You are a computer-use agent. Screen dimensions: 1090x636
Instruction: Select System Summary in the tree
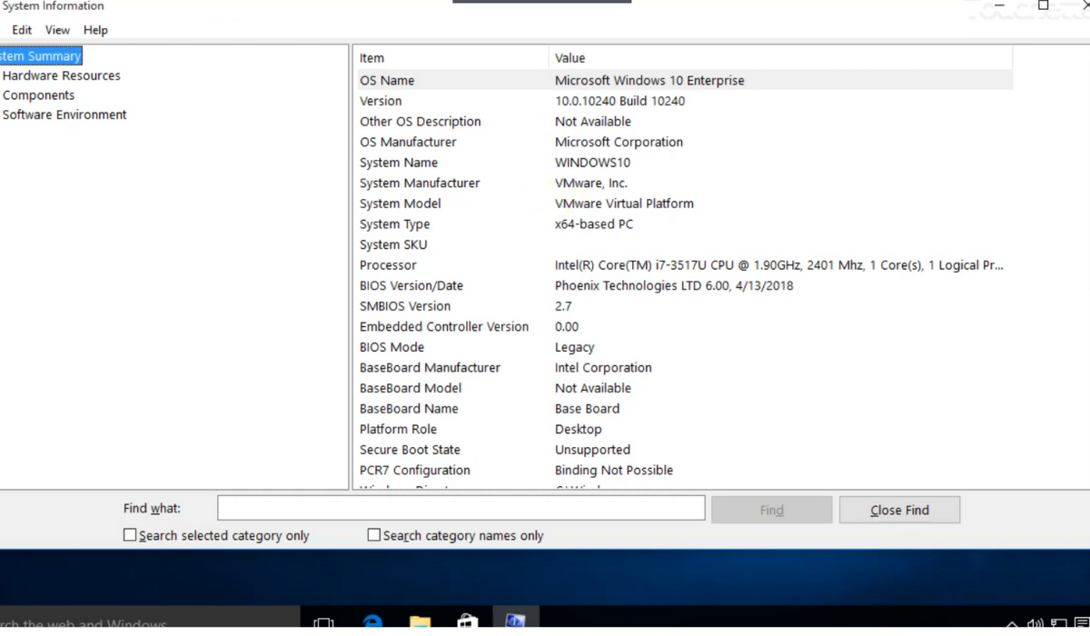click(40, 56)
